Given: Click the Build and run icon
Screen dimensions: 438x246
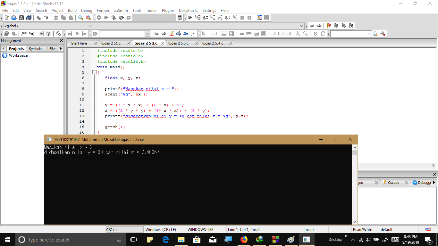Looking at the screenshot, I should 114,18.
